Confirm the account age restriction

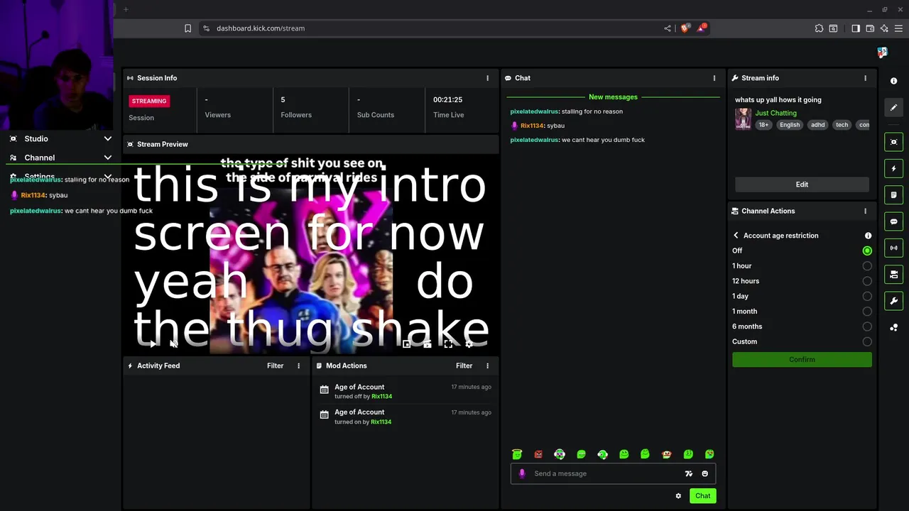pos(802,360)
